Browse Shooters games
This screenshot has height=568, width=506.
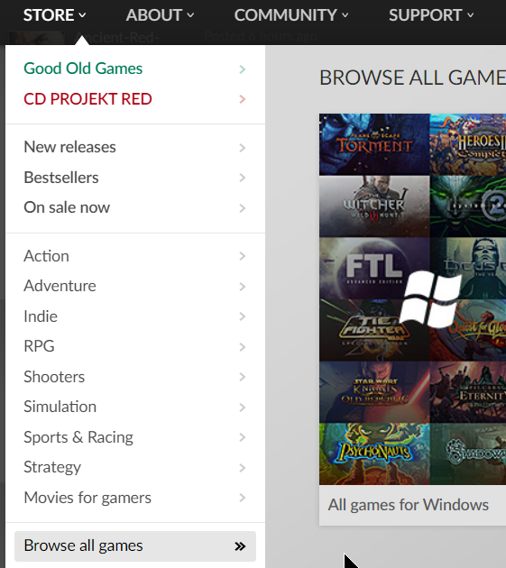[135, 377]
